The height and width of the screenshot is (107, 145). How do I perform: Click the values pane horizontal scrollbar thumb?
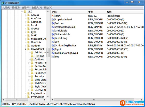94,100
